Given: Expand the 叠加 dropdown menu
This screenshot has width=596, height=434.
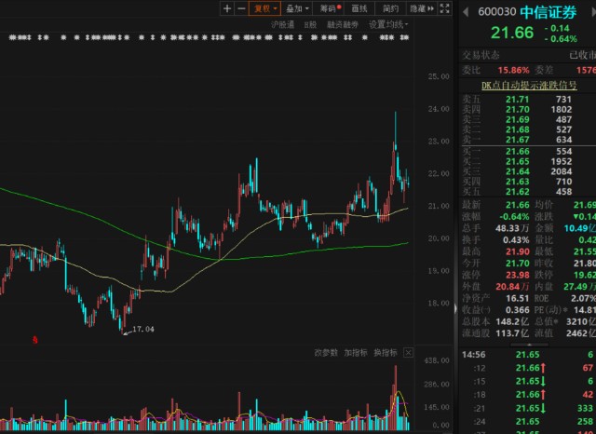Looking at the screenshot, I should [295, 8].
